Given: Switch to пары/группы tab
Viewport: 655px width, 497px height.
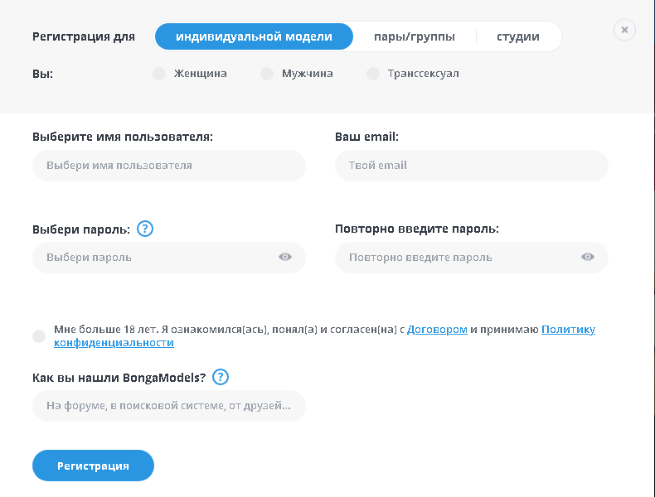Looking at the screenshot, I should [x=414, y=36].
